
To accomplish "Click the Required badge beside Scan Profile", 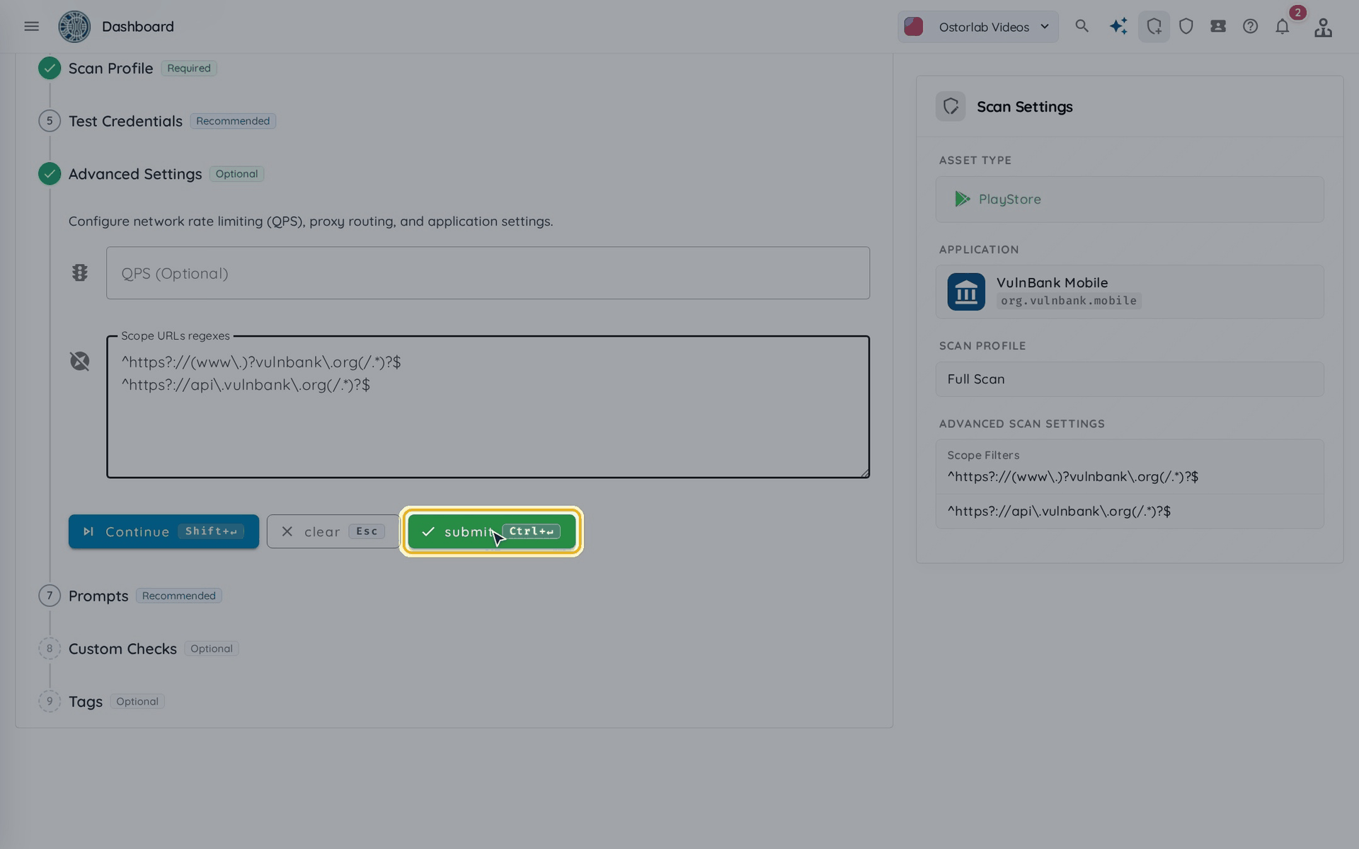I will pyautogui.click(x=189, y=69).
